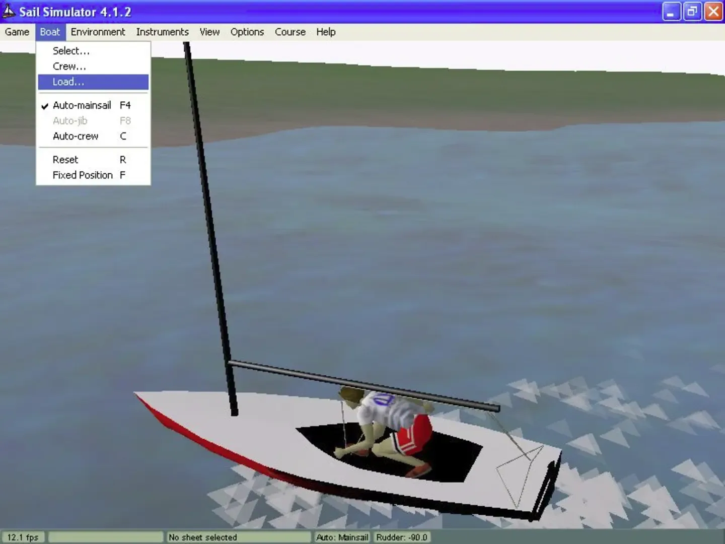The image size is (725, 544).
Task: Click Reset in the Boat menu
Action: (x=65, y=160)
